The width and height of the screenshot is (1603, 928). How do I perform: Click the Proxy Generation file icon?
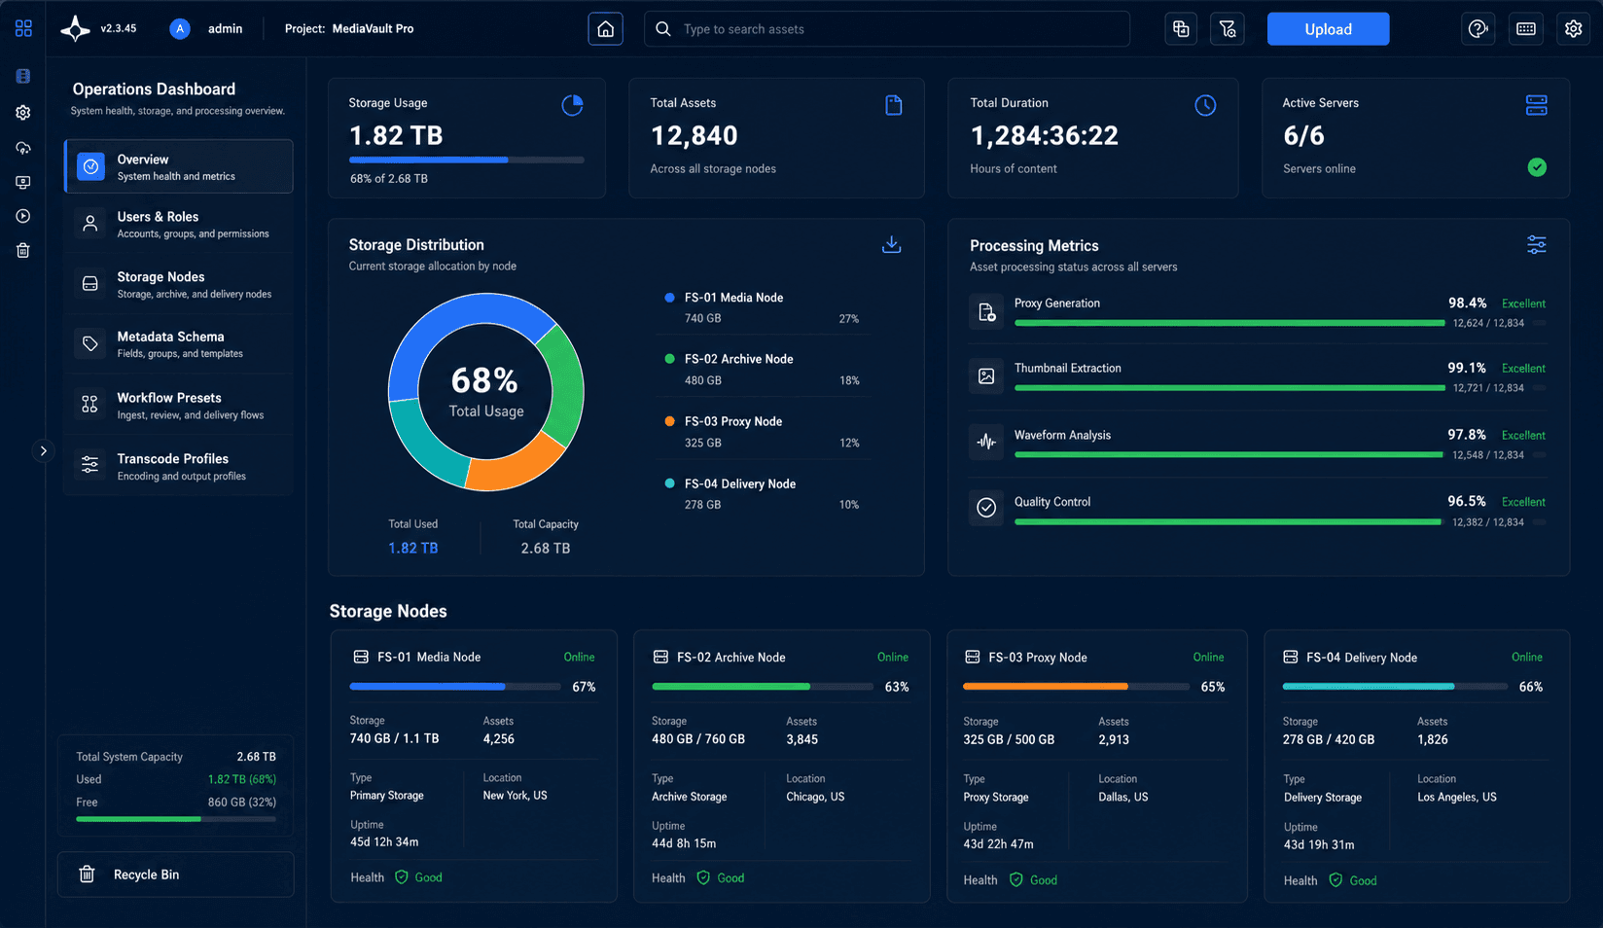pyautogui.click(x=986, y=312)
